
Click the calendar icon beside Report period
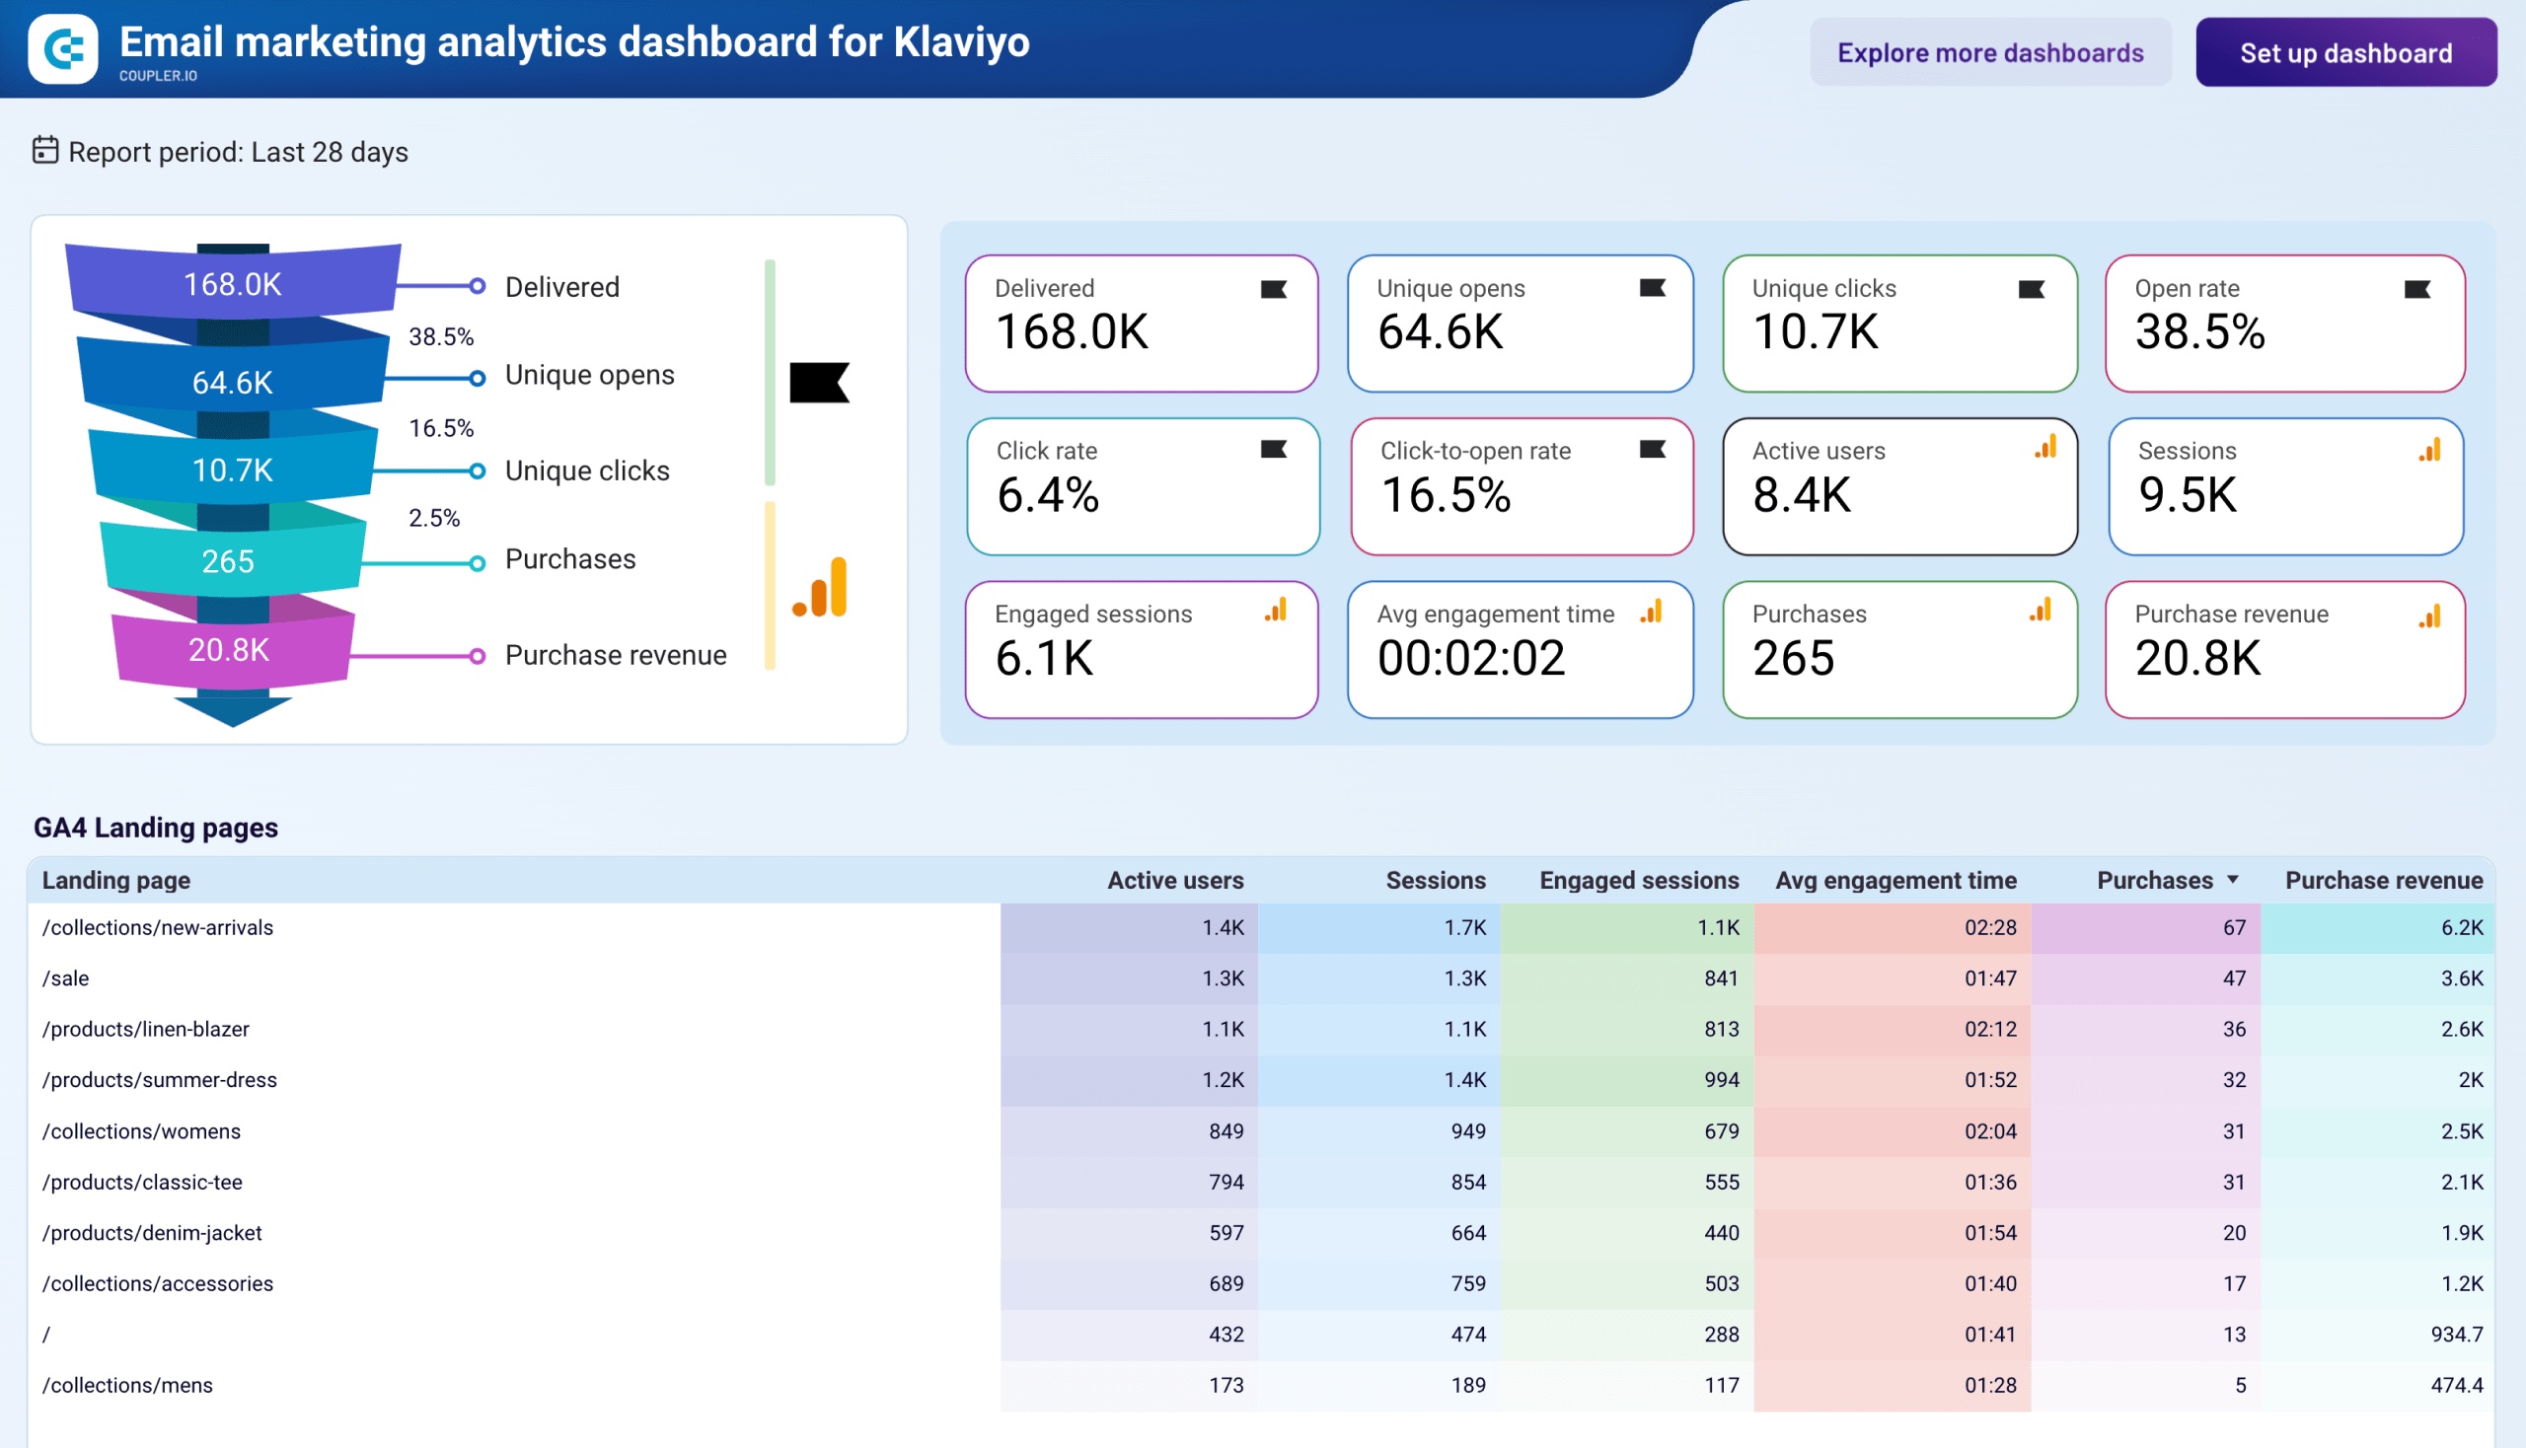[44, 150]
